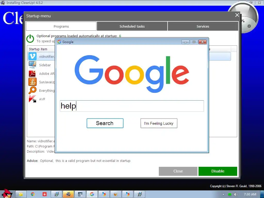Click the Copyright Steven R. Gould text
This screenshot has height=198, width=264.
[236, 186]
